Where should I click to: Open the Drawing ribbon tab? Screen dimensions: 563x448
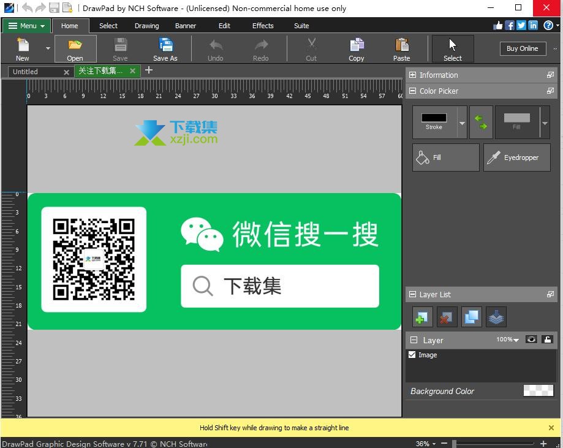coord(146,26)
